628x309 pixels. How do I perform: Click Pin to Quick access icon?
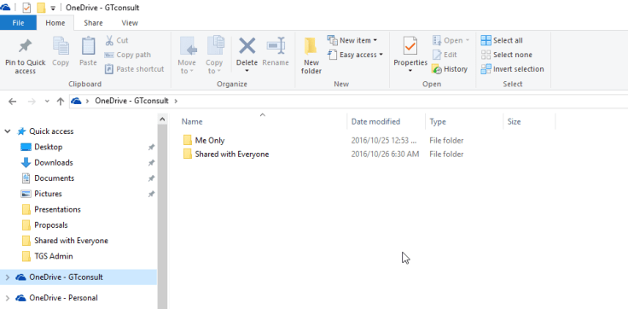click(26, 46)
